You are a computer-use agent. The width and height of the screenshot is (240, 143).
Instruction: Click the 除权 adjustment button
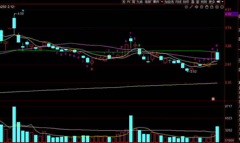coord(186,2)
